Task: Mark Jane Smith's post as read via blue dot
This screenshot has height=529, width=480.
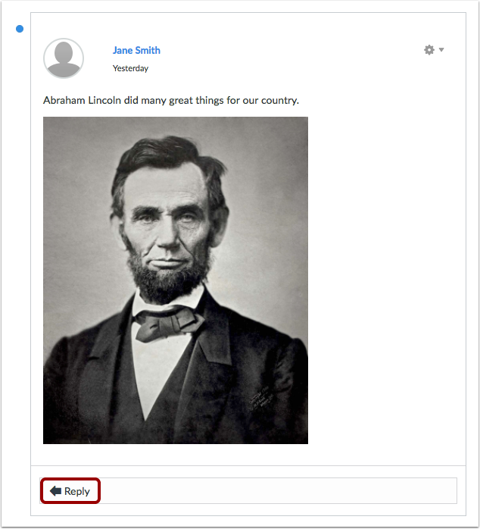Action: pos(20,29)
